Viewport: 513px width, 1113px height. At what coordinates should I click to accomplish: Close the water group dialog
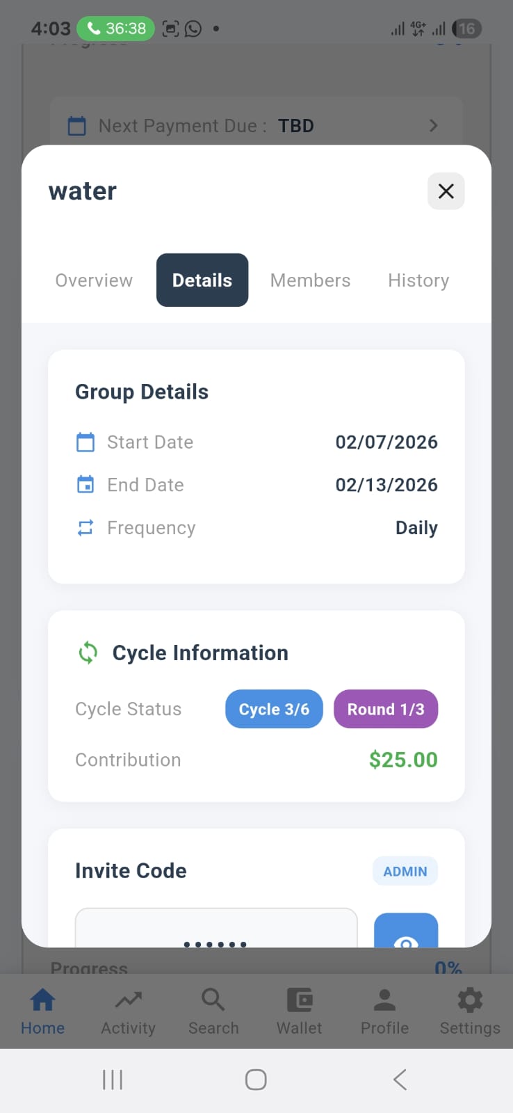[446, 191]
